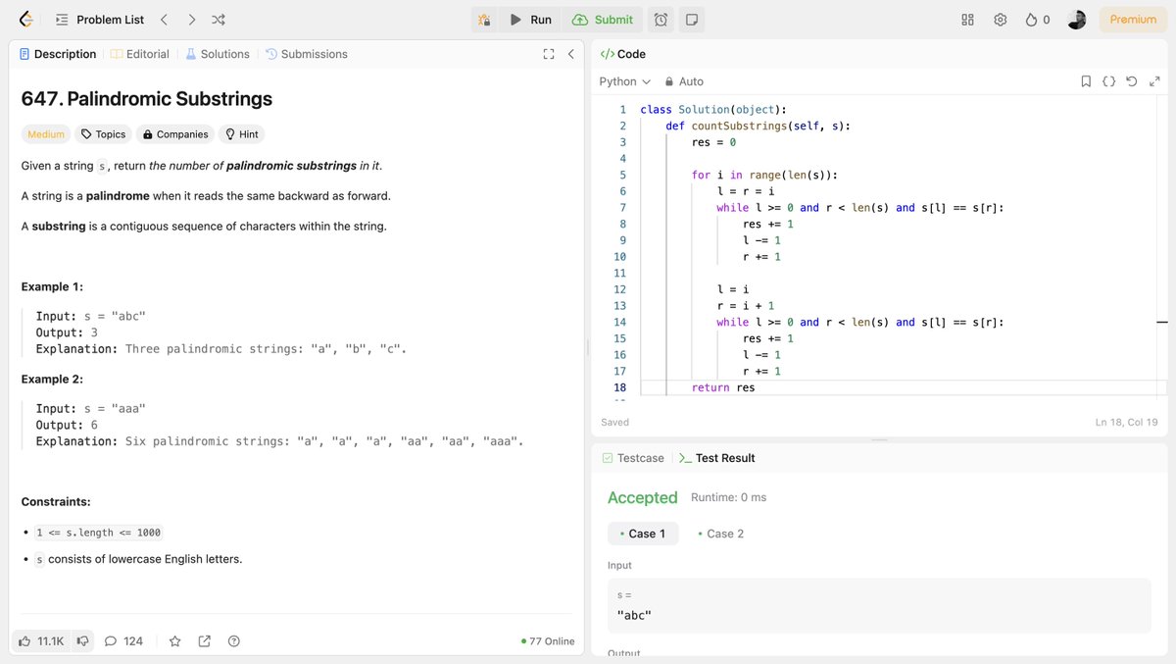This screenshot has width=1176, height=664.
Task: Collapse the description panel chevron
Action: click(x=570, y=54)
